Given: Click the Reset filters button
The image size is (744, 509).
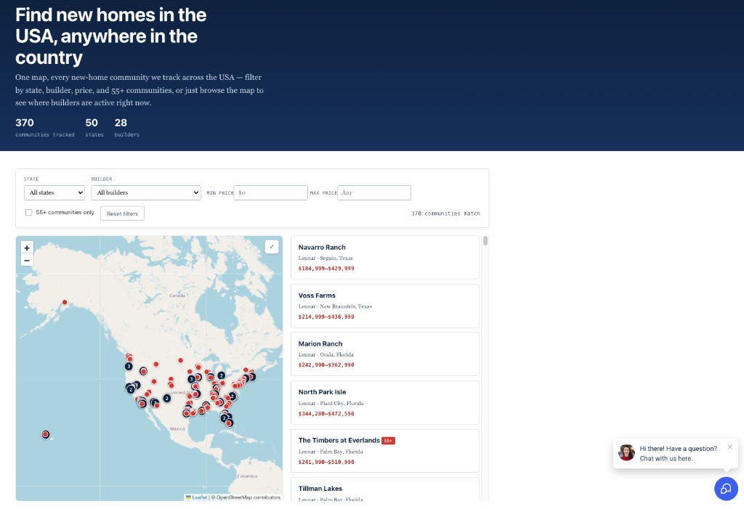Looking at the screenshot, I should click(x=122, y=213).
